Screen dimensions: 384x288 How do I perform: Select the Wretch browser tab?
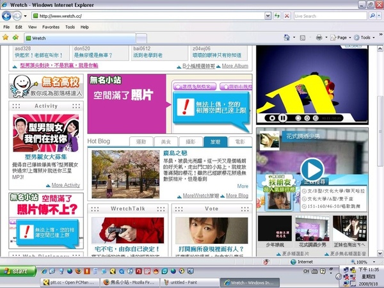point(80,38)
